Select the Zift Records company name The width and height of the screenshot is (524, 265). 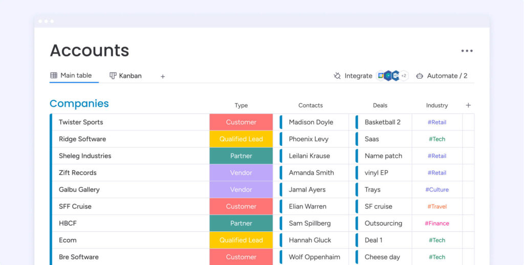click(x=78, y=173)
